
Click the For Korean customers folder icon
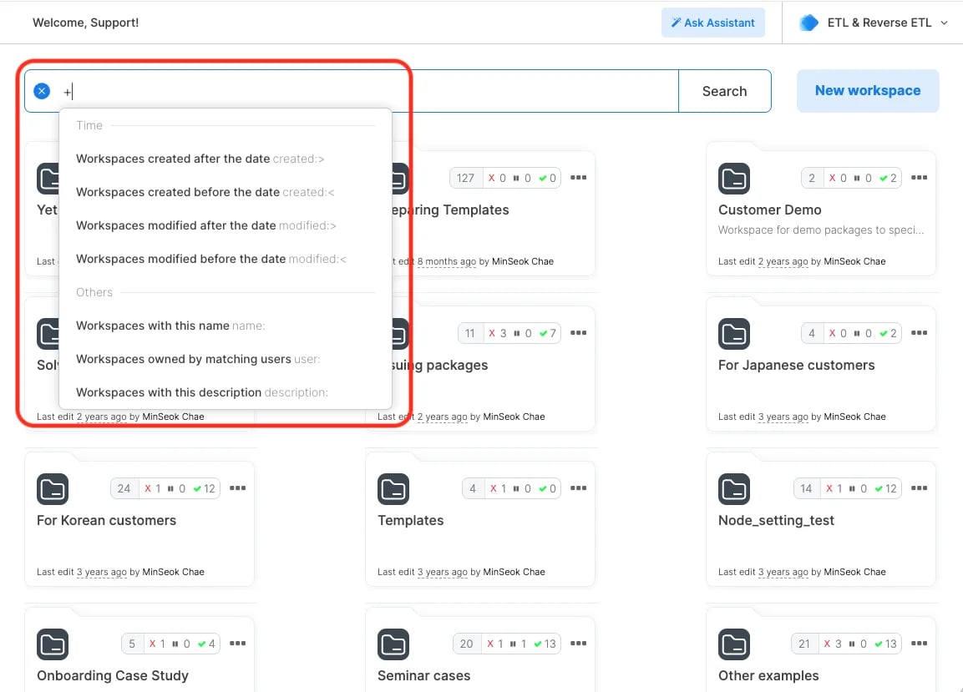coord(53,489)
